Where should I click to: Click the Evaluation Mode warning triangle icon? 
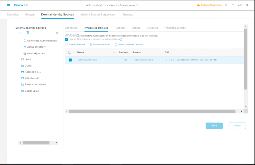198,5
